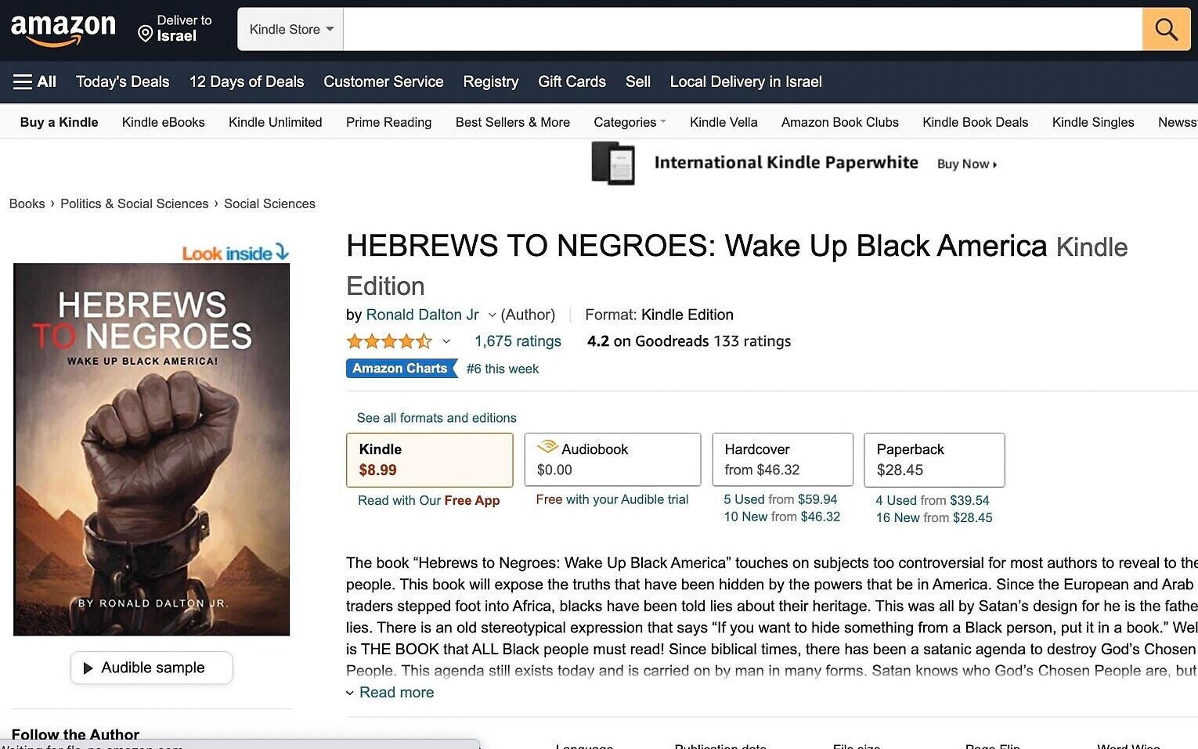This screenshot has width=1198, height=749.
Task: Open the All hamburger menu
Action: (35, 81)
